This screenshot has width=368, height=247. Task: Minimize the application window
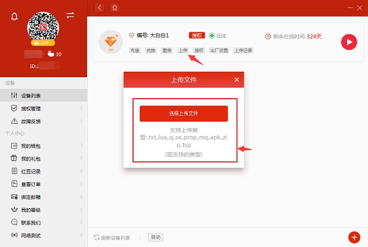(x=350, y=8)
